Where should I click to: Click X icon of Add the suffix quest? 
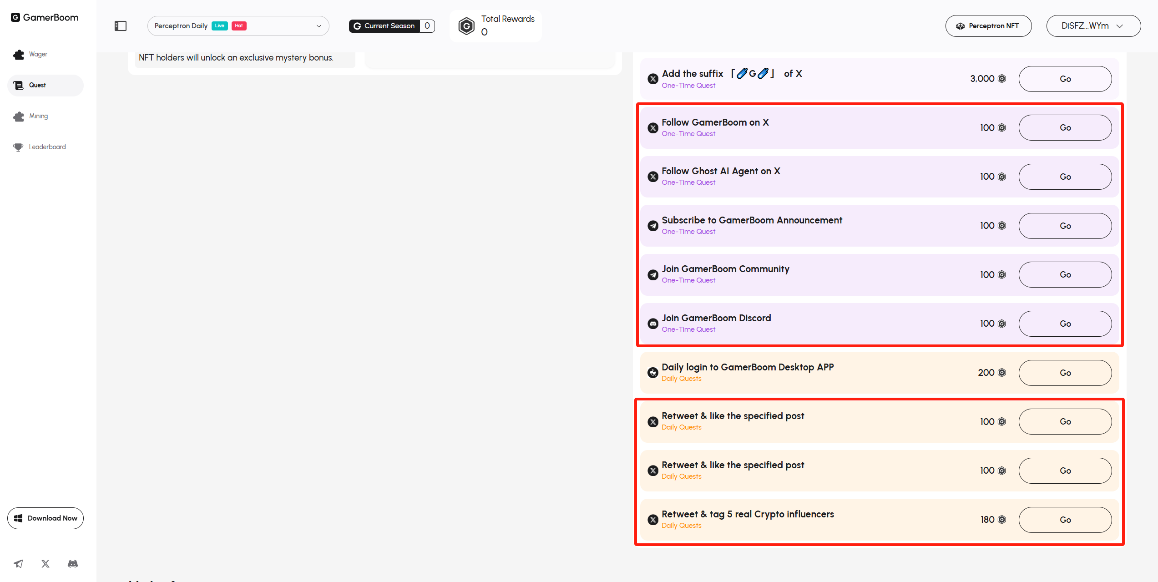point(653,79)
